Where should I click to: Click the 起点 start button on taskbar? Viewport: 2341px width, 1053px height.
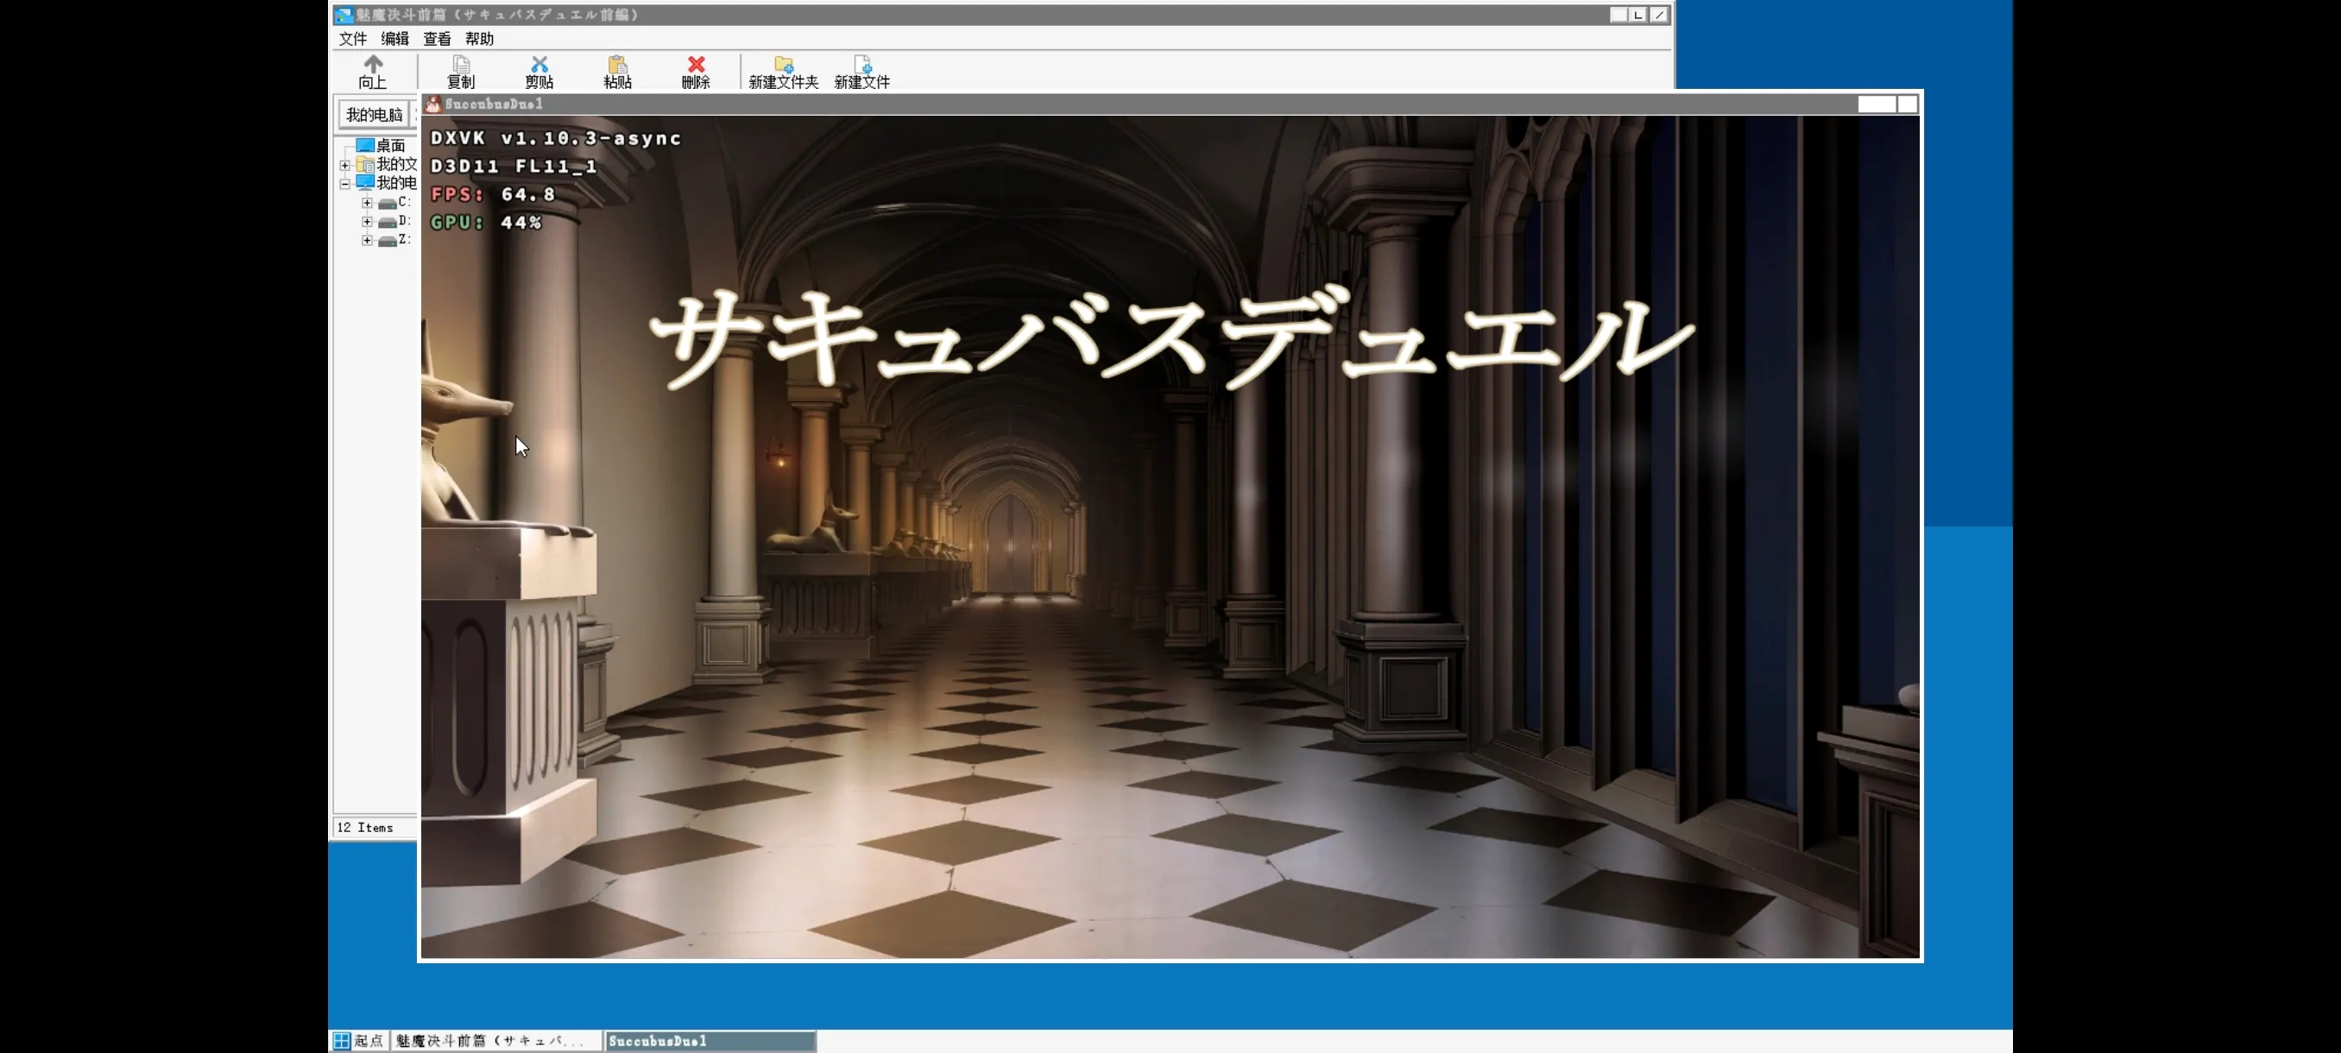(359, 1040)
